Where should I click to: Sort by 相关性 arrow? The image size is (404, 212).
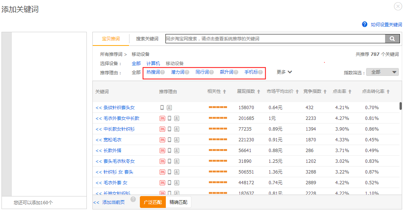pos(224,91)
